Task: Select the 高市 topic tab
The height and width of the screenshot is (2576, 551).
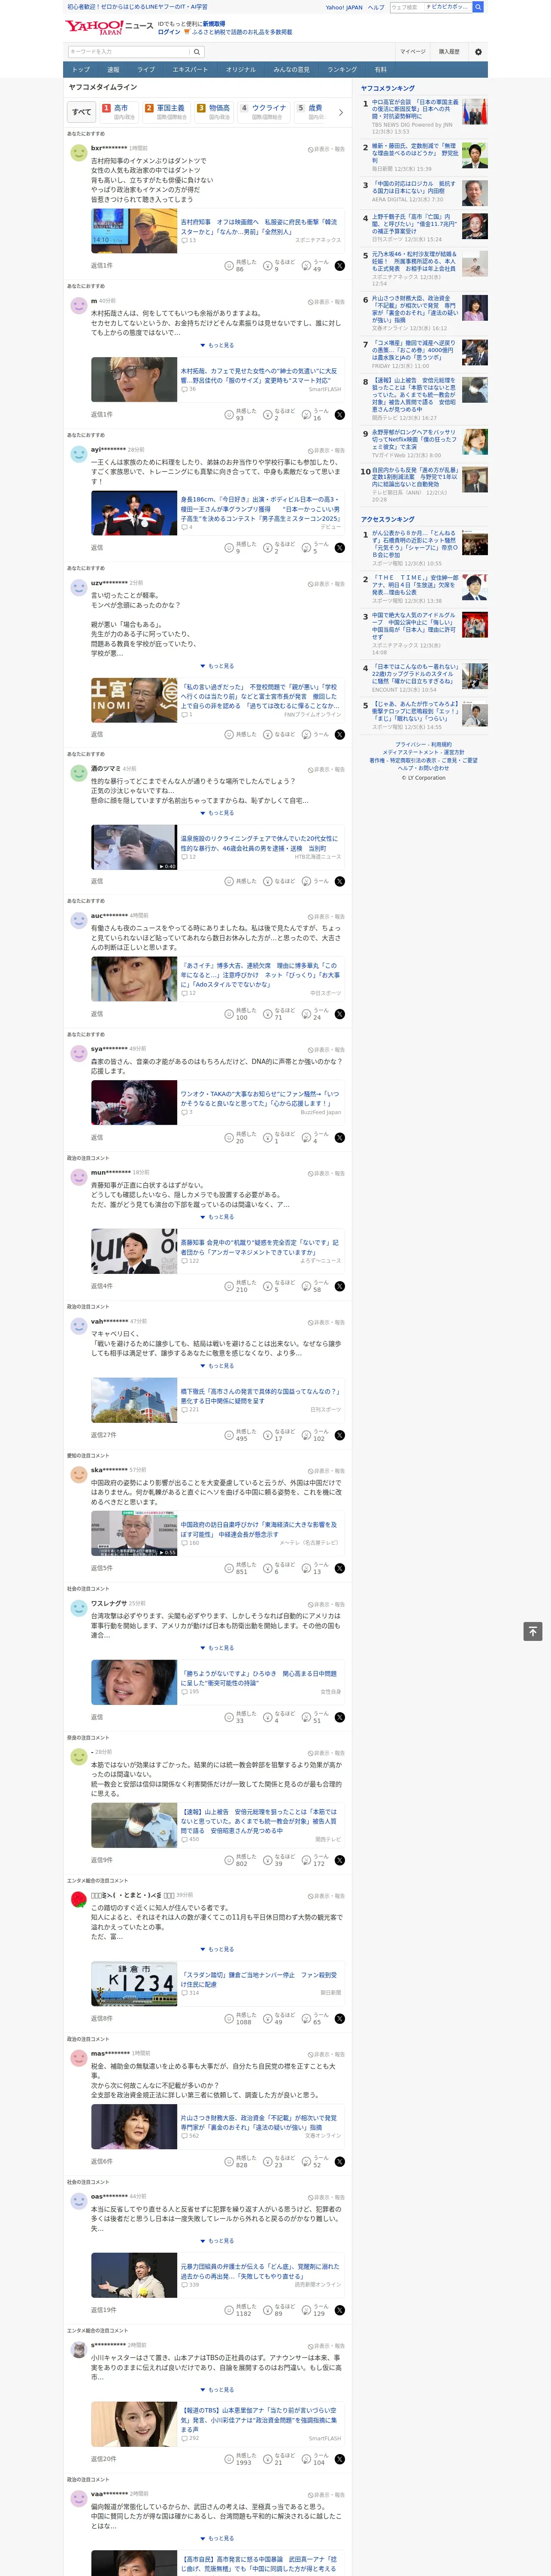Action: (119, 111)
